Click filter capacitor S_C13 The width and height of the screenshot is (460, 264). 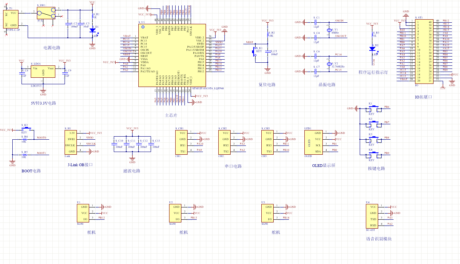151,144
